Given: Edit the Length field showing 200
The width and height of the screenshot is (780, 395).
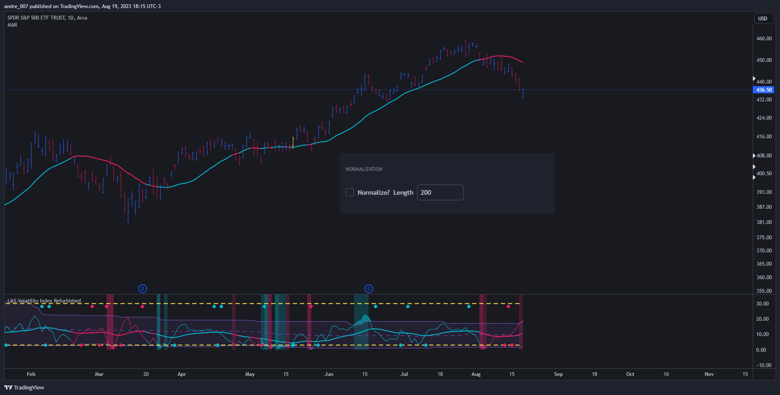Looking at the screenshot, I should pos(440,193).
